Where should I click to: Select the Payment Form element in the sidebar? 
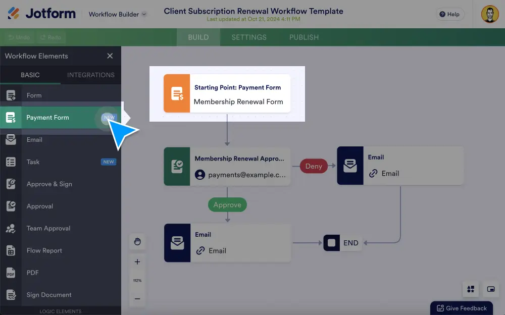47,117
